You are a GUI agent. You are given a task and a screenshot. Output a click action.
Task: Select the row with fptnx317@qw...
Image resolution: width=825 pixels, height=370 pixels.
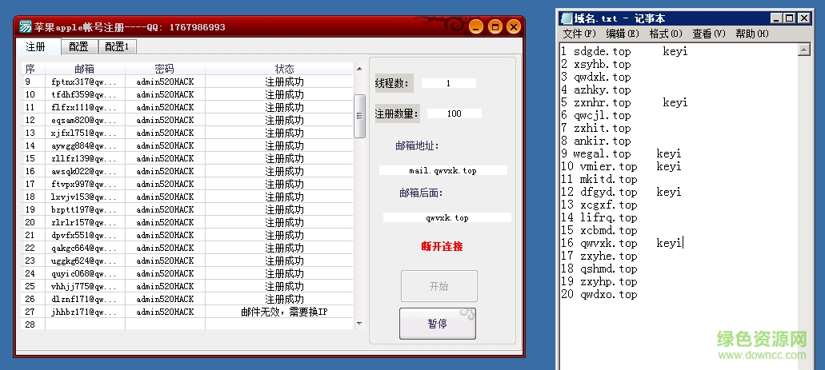click(x=187, y=82)
